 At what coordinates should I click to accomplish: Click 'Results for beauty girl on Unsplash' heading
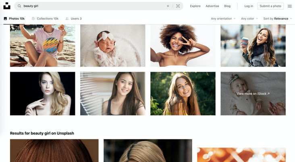tap(42, 133)
